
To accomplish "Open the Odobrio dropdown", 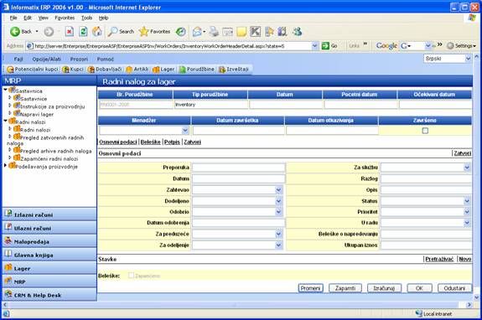I will click(278, 212).
